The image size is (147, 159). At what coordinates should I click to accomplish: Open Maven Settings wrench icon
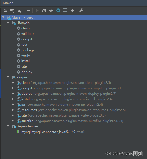pyautogui.click(x=81, y=10)
